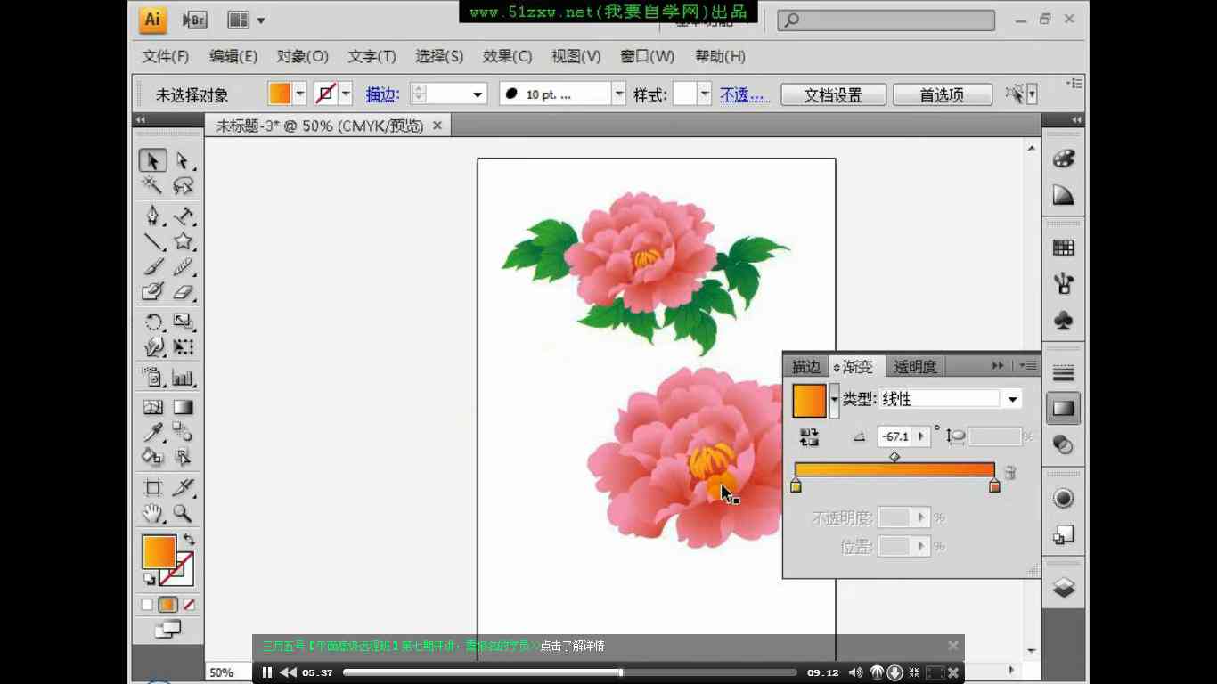Choose the Rotate tool

tap(152, 322)
